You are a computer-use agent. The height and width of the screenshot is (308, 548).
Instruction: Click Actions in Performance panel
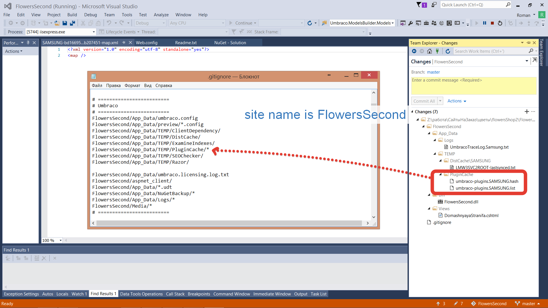13,51
